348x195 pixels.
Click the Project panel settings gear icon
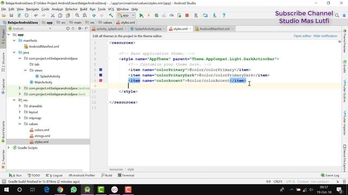(80, 29)
